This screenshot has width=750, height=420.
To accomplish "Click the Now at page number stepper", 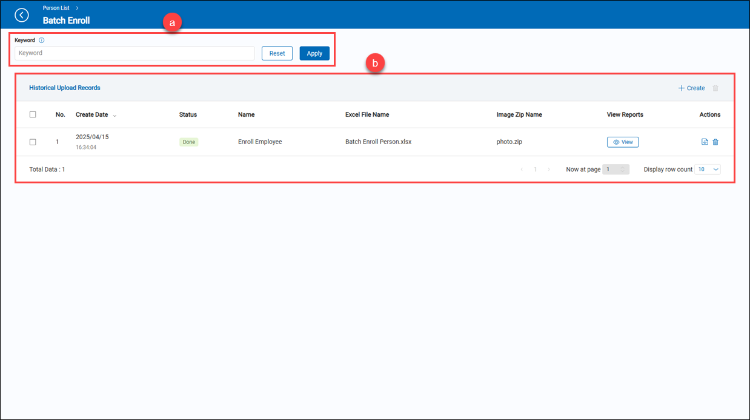I will pyautogui.click(x=616, y=169).
